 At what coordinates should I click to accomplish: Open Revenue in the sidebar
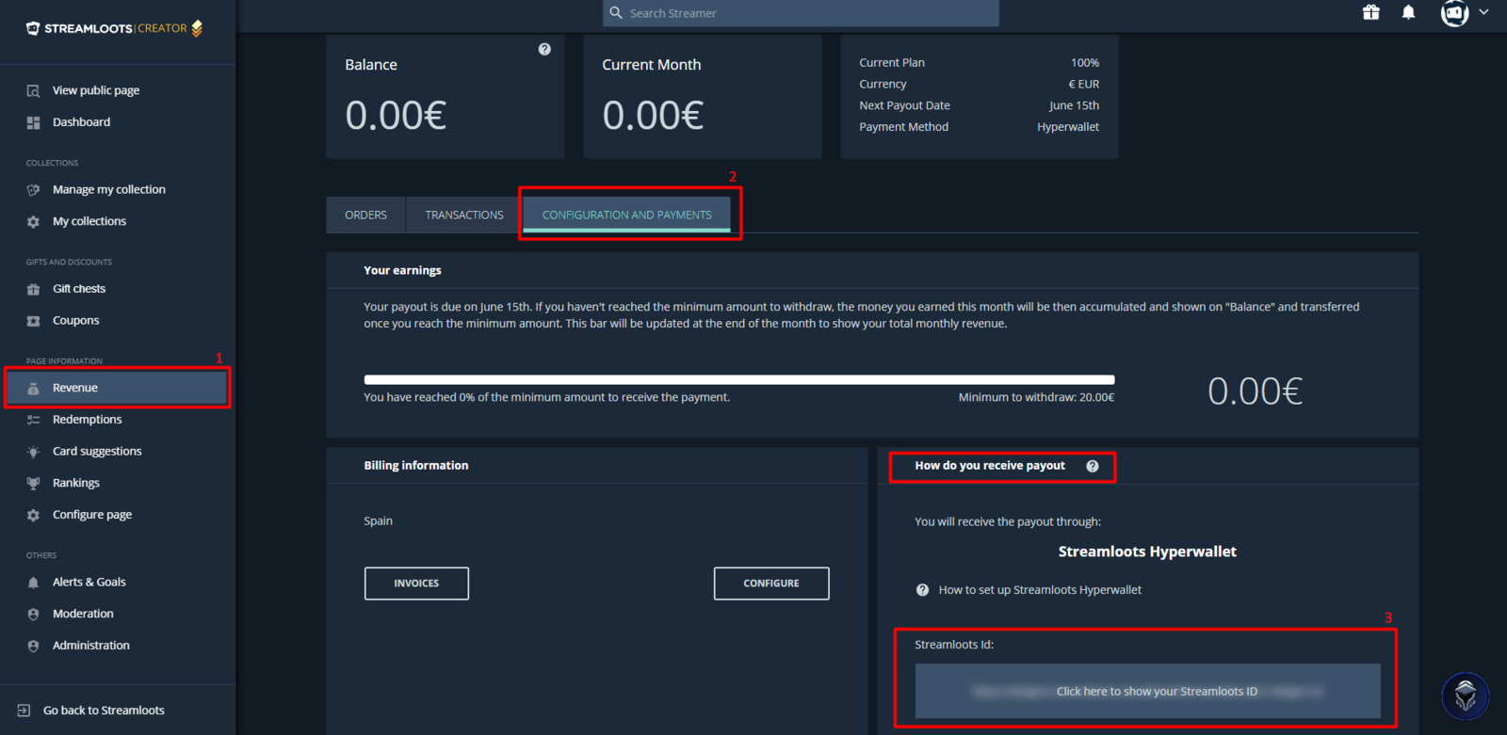point(118,388)
